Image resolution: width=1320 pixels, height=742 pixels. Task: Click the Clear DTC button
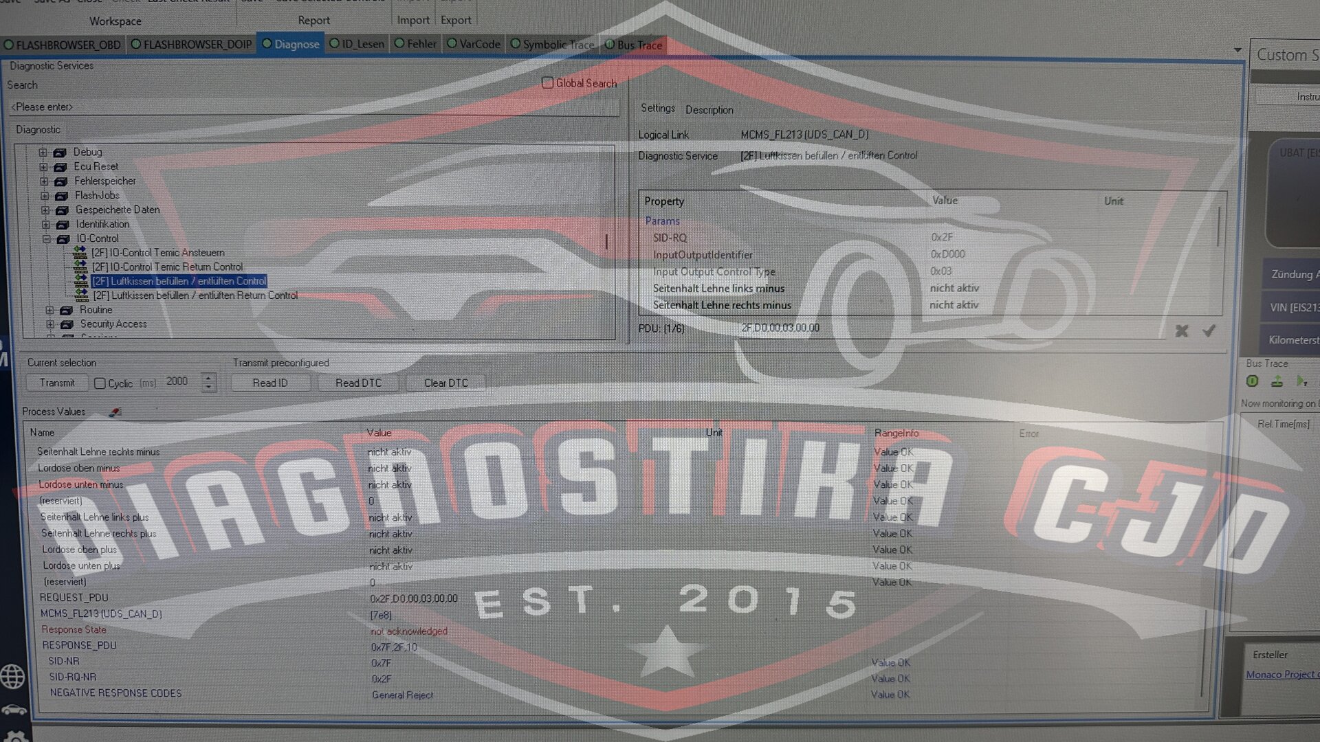point(445,383)
